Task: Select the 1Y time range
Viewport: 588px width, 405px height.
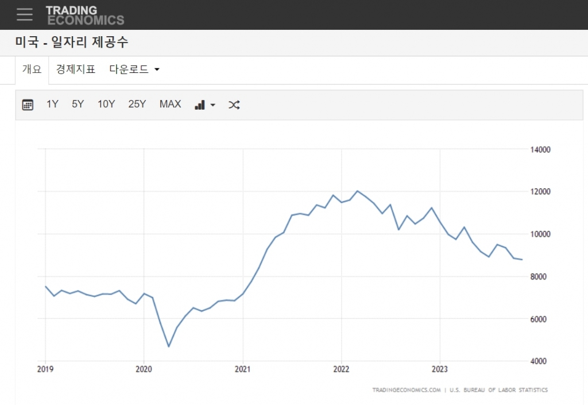Action: 52,104
